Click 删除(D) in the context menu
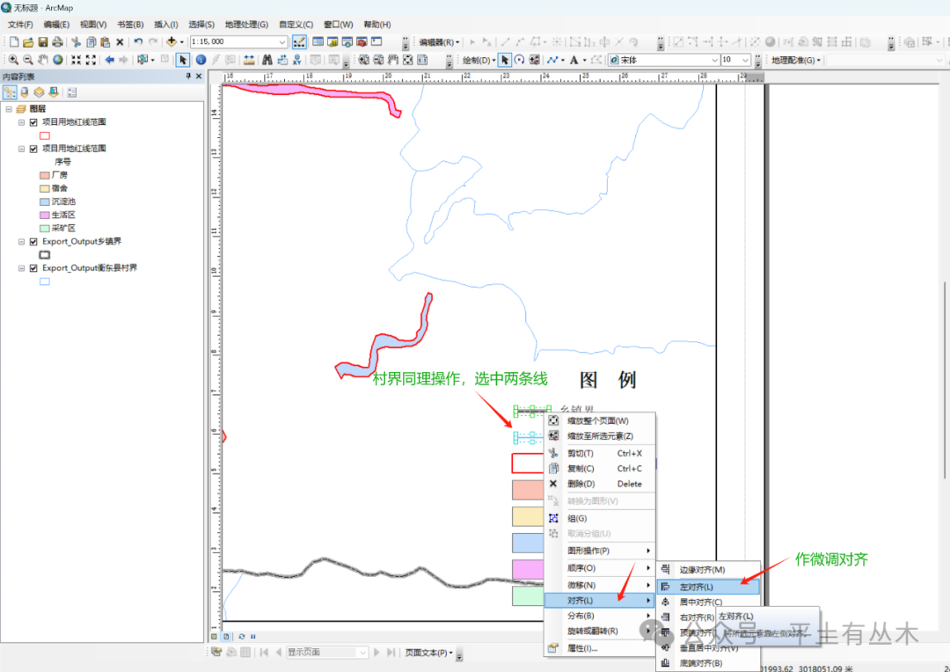950x672 pixels. click(x=600, y=484)
